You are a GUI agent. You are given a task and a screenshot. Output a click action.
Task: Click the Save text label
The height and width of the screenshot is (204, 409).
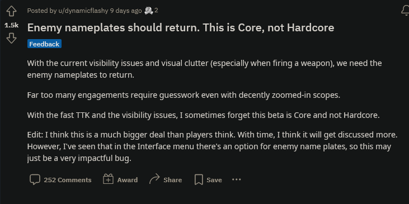point(214,180)
